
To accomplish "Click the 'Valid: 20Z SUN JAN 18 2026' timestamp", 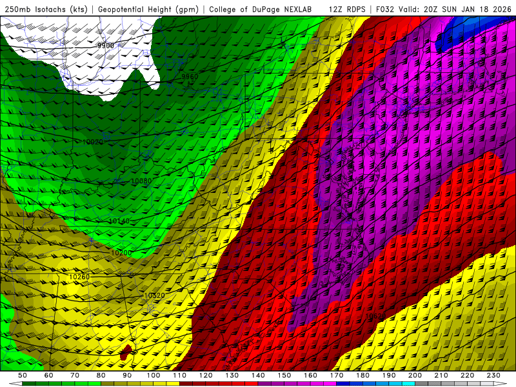I will point(455,9).
